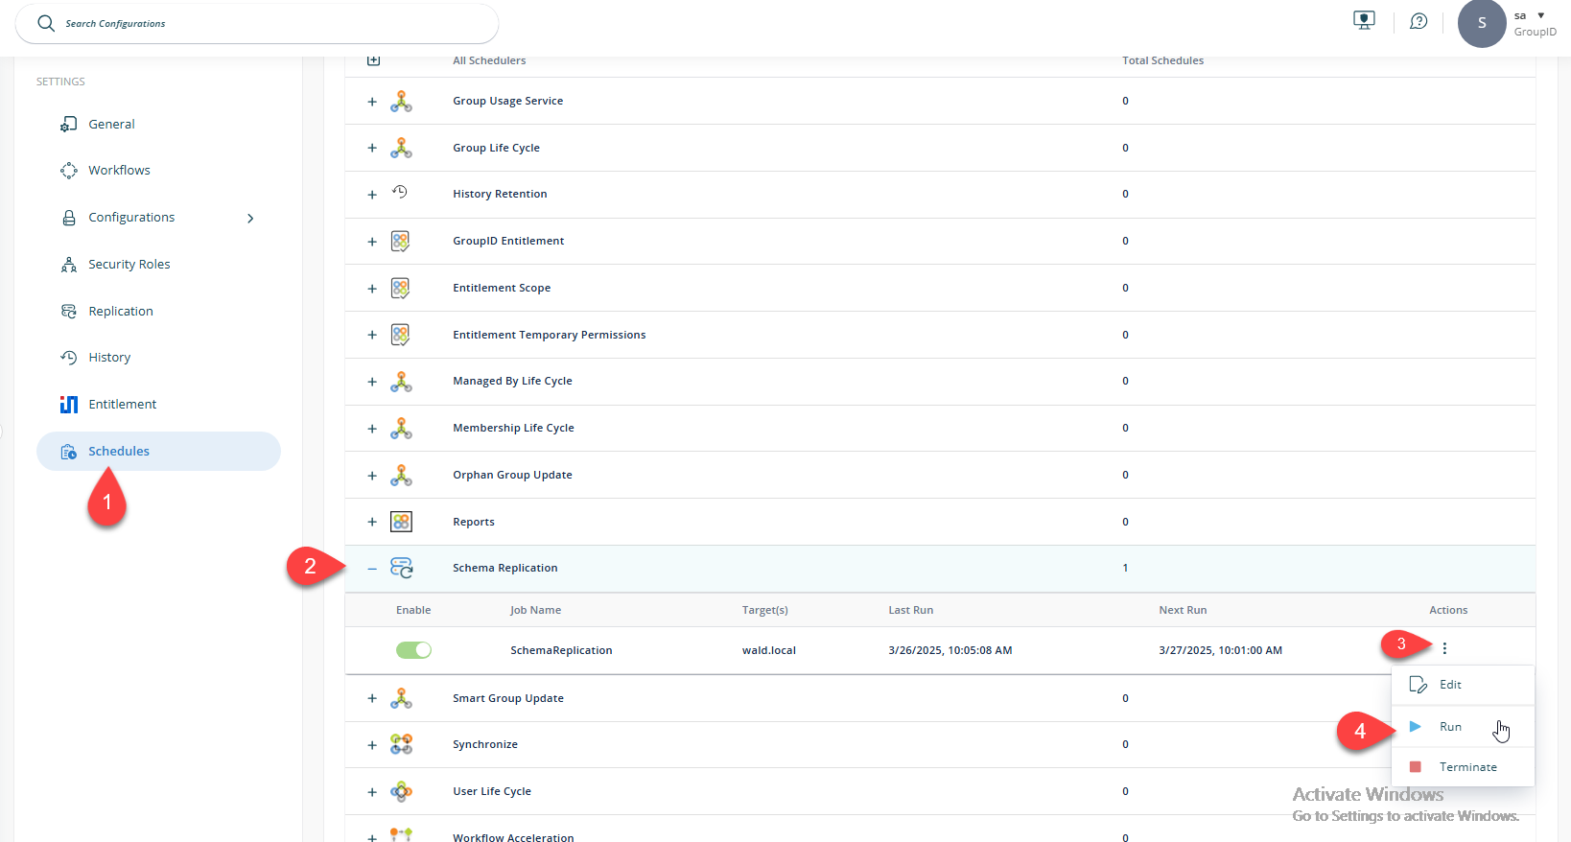Click the Replication sidebar icon
Viewport: 1571px width, 842px height.
pyautogui.click(x=69, y=311)
